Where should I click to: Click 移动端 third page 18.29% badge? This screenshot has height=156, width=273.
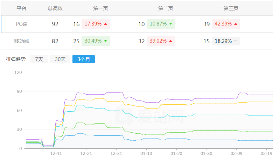coord(226,41)
